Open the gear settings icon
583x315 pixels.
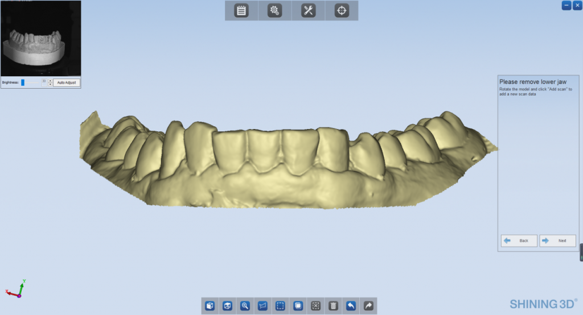(274, 10)
